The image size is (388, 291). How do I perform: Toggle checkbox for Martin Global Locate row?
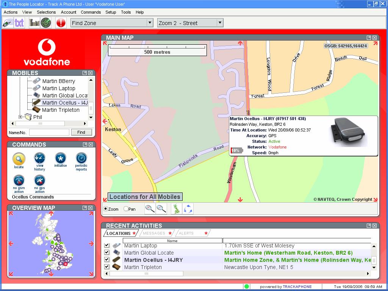point(106,252)
